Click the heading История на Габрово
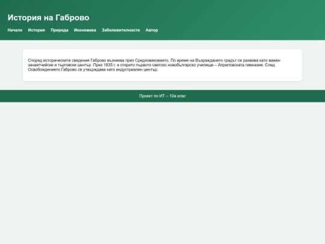The height and width of the screenshot is (244, 325). point(49,17)
